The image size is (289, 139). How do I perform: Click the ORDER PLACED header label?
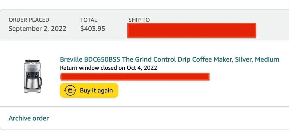29,20
